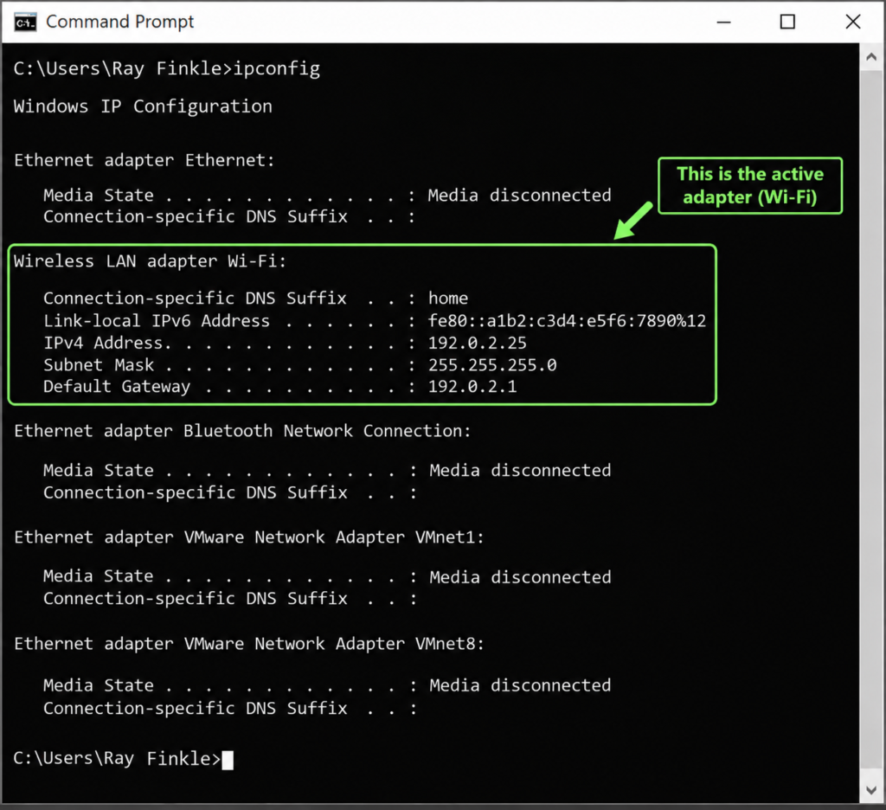886x810 pixels.
Task: Click the scrollbar up arrow
Action: point(871,56)
